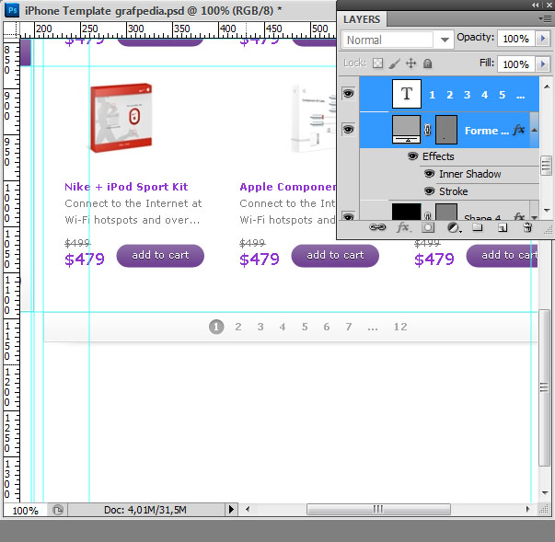Click Nike + iPod Sport Kit title
555x542 pixels.
click(126, 187)
